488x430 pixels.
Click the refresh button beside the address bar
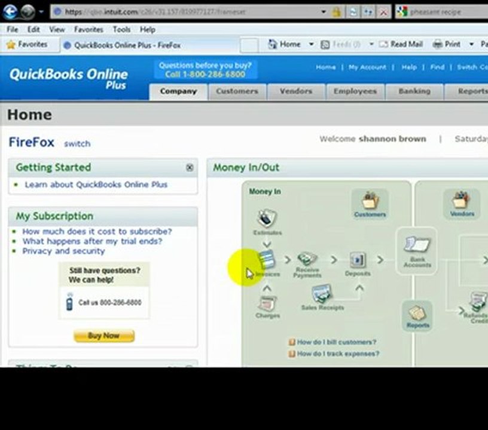click(353, 12)
